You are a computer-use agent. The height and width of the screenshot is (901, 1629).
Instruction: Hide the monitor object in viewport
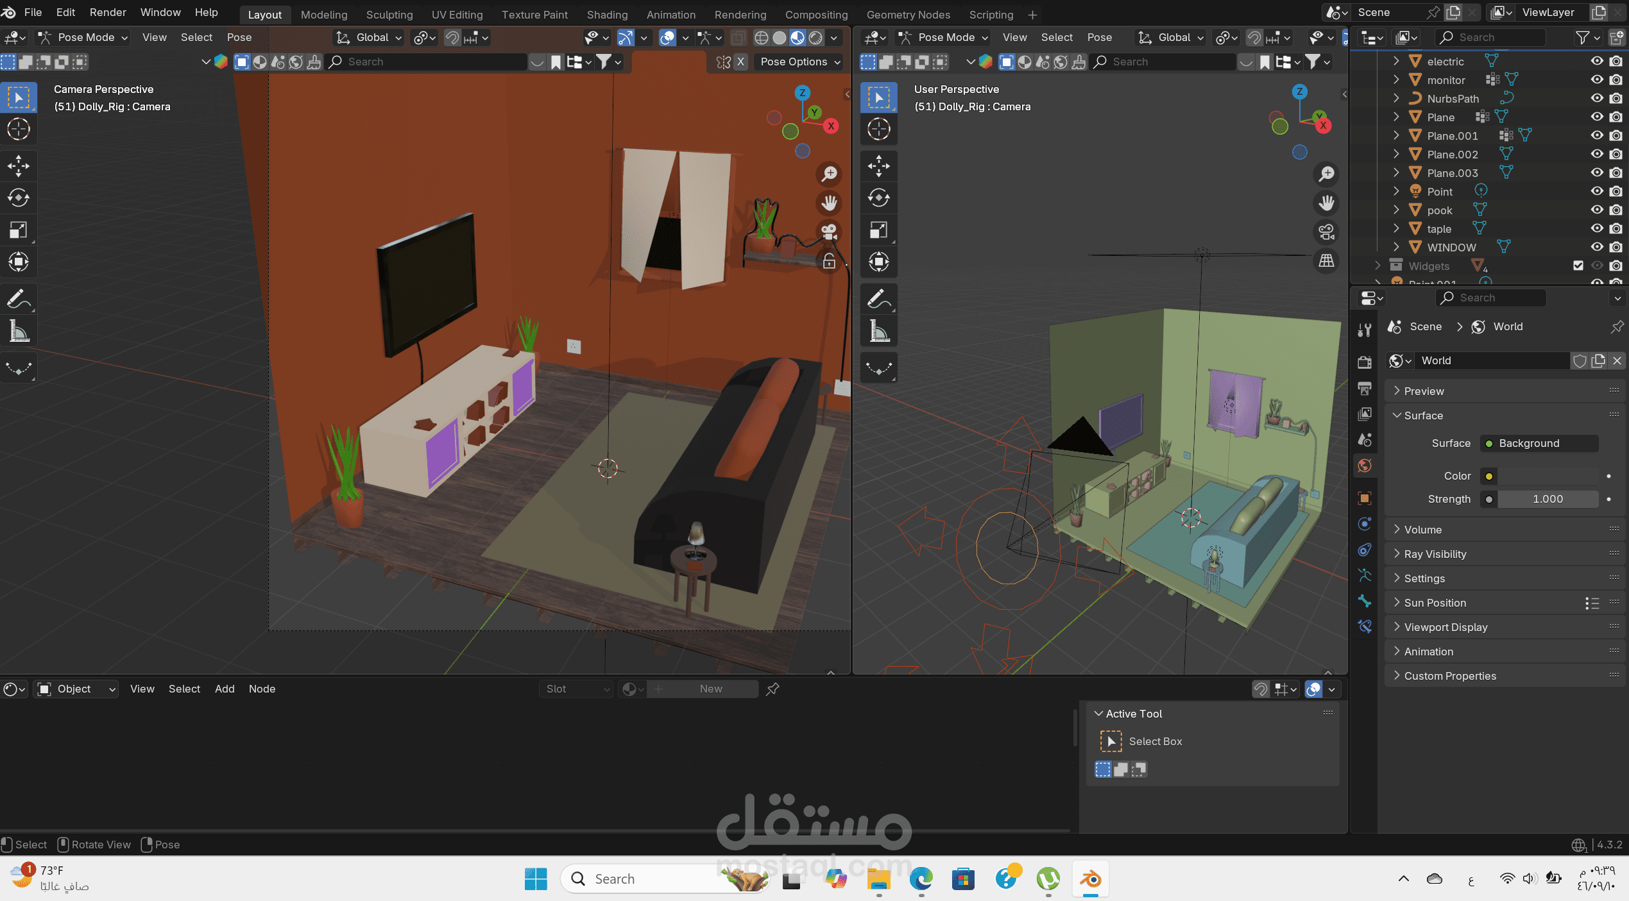click(x=1597, y=80)
